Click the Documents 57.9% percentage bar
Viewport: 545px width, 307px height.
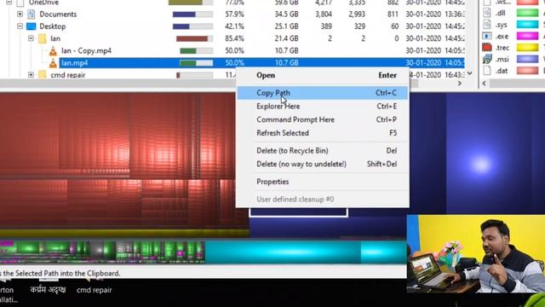tap(193, 14)
